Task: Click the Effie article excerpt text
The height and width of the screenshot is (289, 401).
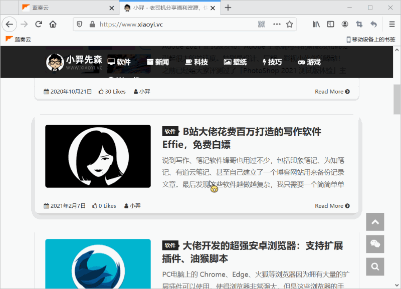Action: click(x=253, y=172)
